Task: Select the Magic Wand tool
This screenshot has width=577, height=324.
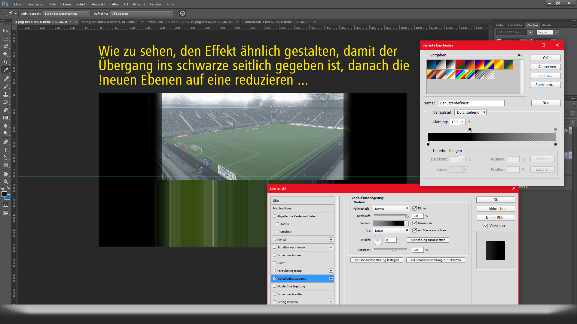Action: [6, 54]
